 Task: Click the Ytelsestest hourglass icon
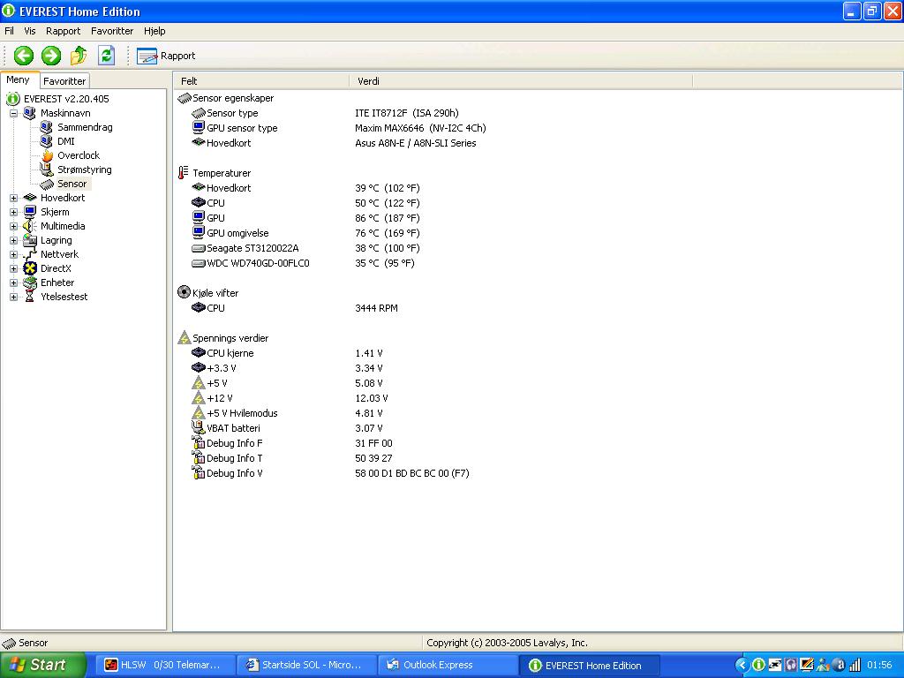(30, 297)
